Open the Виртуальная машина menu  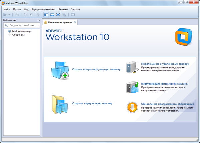43,10
